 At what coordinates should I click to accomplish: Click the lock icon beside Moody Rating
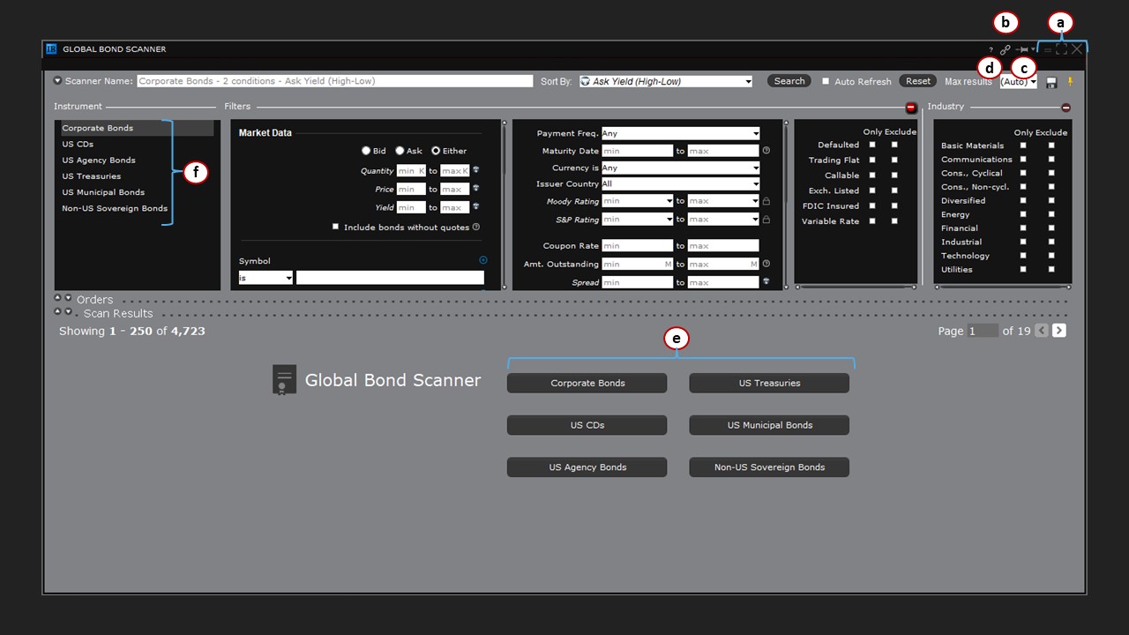pyautogui.click(x=766, y=201)
